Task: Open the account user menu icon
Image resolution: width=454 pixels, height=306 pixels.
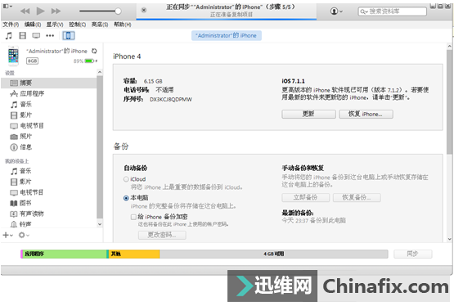Action: [x=336, y=11]
